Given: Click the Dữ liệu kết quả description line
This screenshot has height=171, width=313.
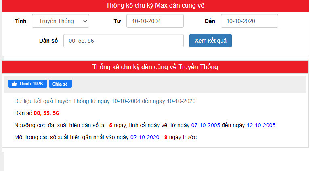Looking at the screenshot, I should coord(105,101).
